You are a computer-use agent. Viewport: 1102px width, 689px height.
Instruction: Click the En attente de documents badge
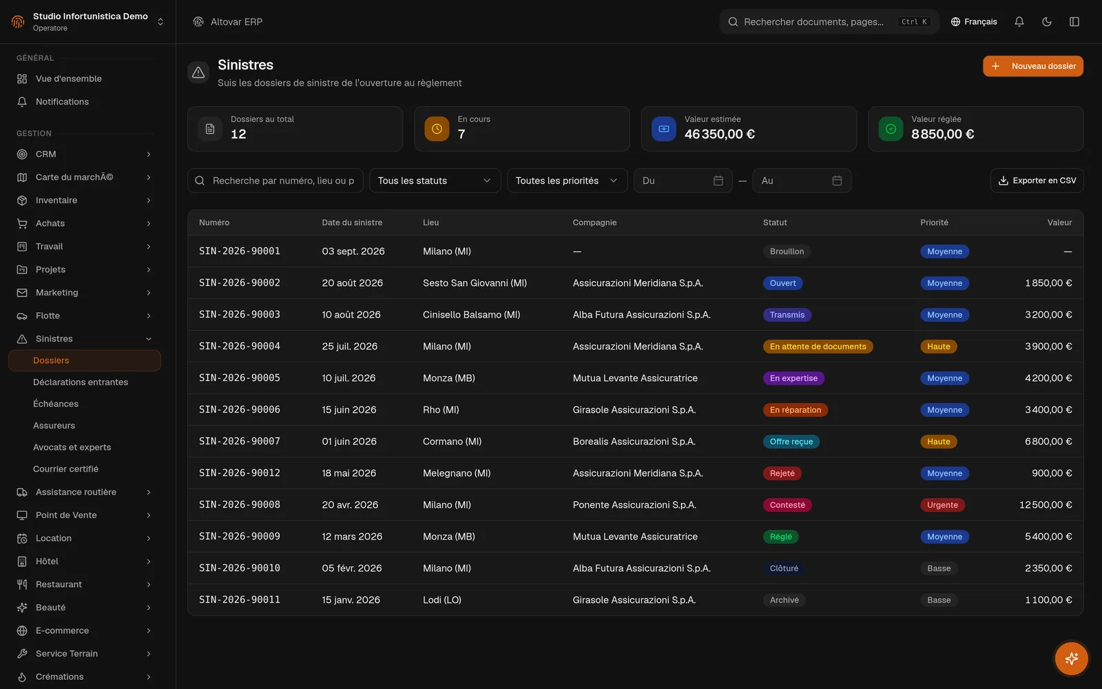tap(818, 347)
